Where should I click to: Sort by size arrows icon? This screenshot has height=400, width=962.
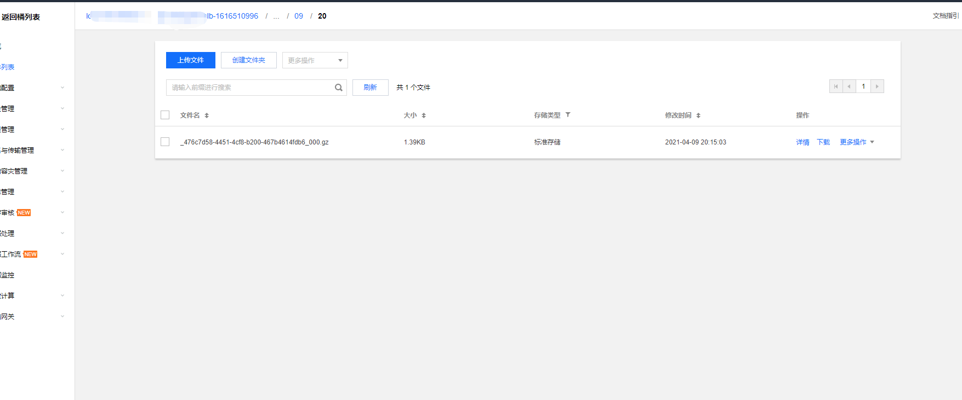tap(424, 115)
